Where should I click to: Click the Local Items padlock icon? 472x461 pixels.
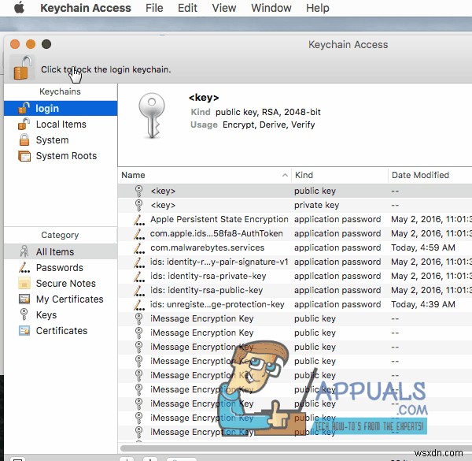[24, 124]
